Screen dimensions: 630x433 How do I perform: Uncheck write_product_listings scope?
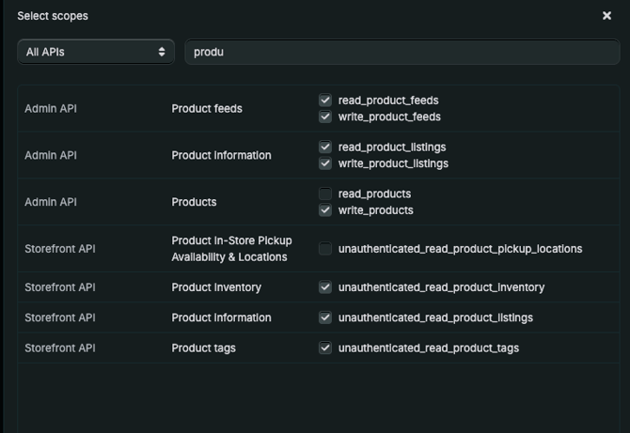(x=325, y=163)
